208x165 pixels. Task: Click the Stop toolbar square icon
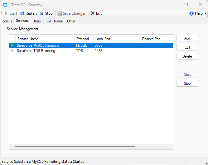coord(41,13)
